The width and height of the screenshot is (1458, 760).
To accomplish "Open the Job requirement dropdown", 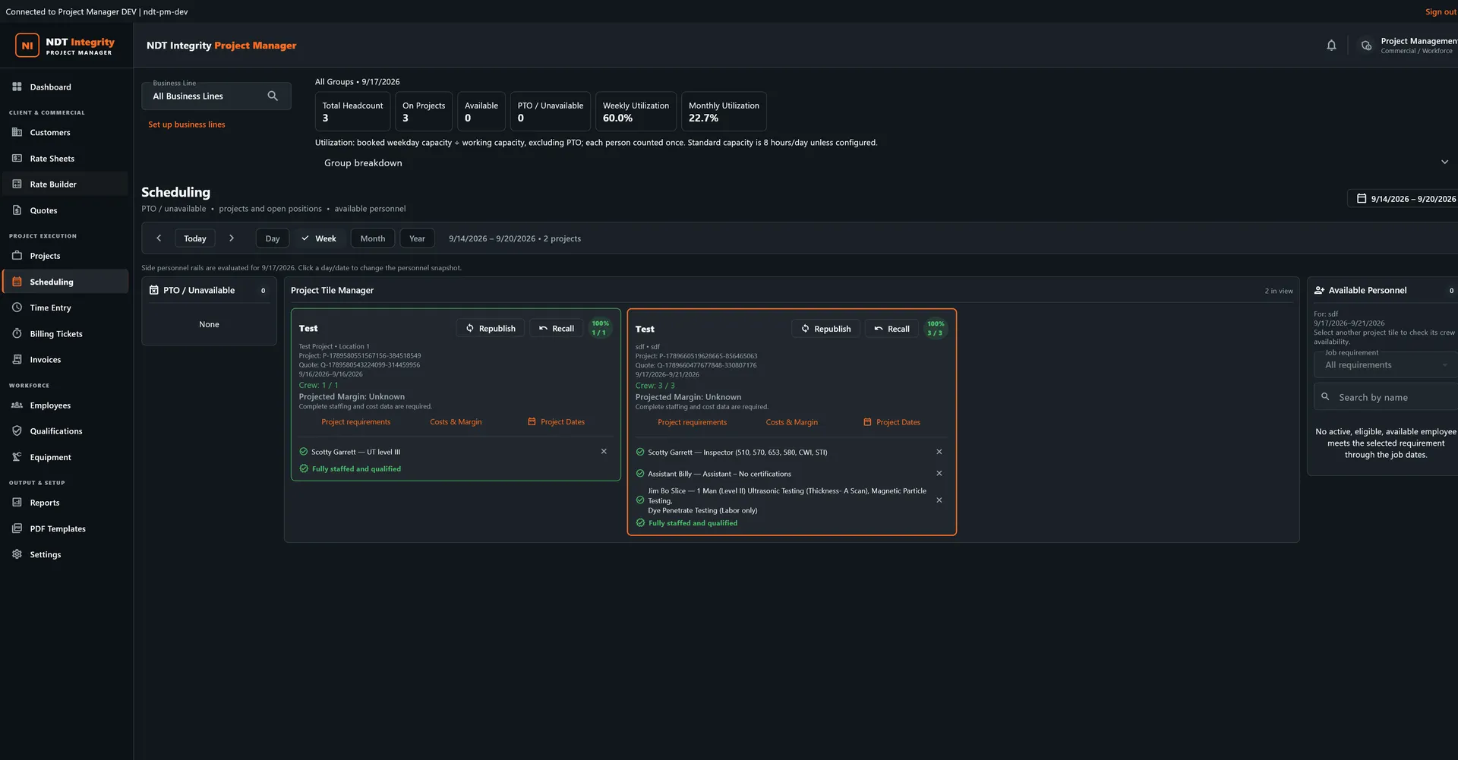I will (x=1385, y=365).
